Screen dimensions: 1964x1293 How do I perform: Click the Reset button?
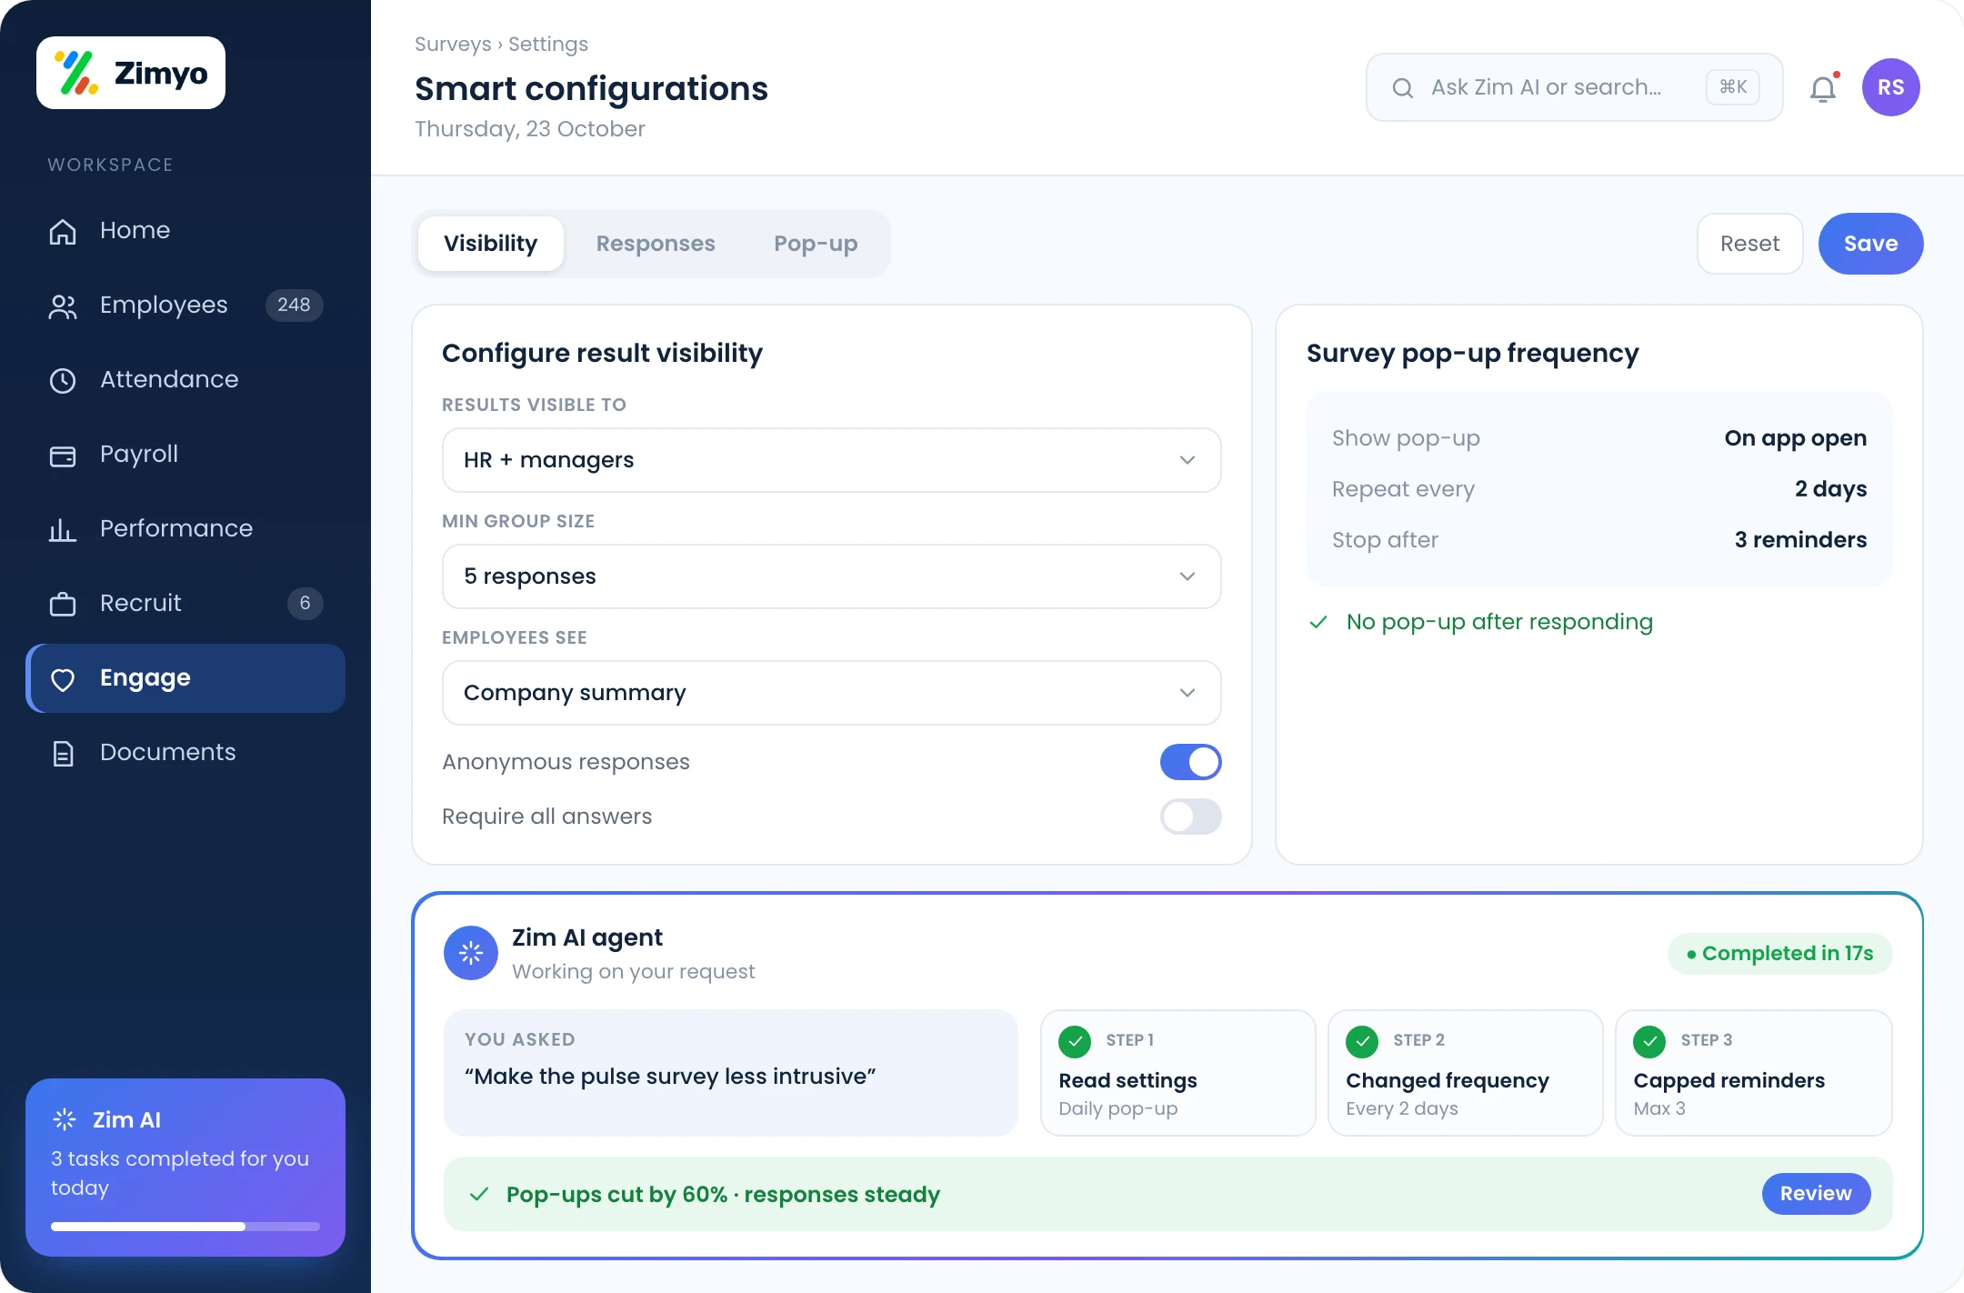(x=1749, y=244)
